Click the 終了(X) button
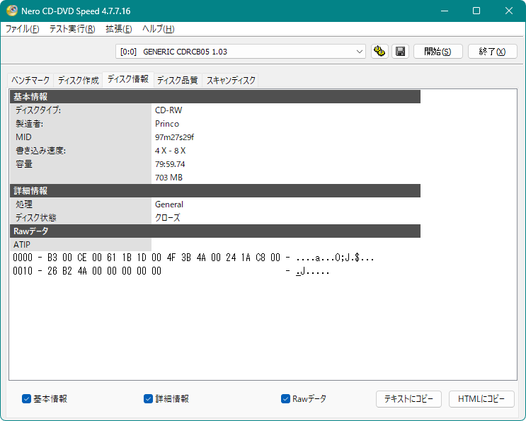This screenshot has width=526, height=421. 493,51
